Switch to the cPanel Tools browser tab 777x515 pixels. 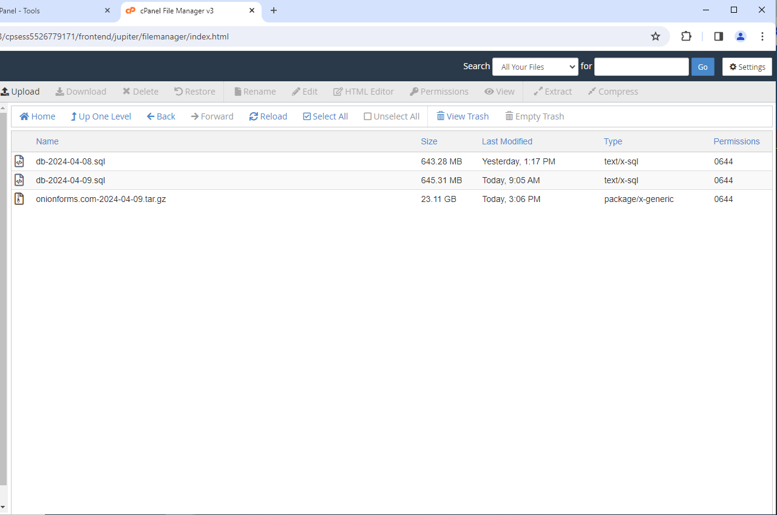pyautogui.click(x=52, y=11)
